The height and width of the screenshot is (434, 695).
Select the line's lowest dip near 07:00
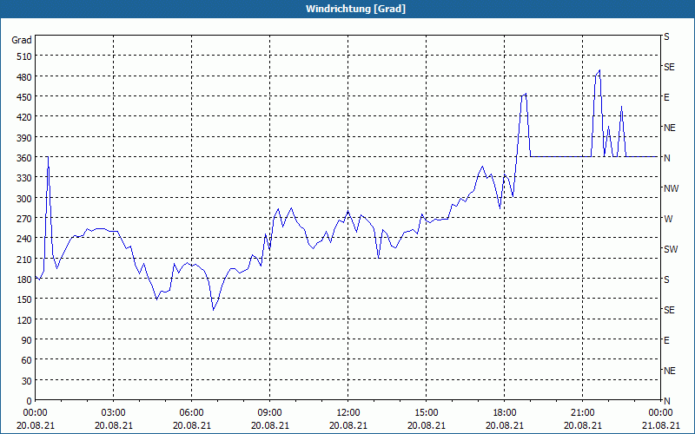pos(214,310)
